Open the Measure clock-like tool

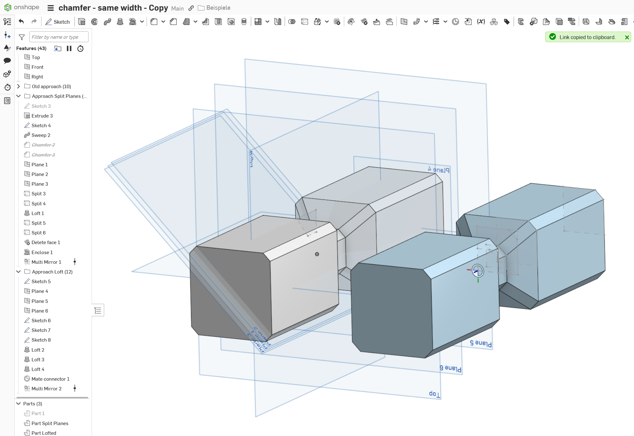[455, 22]
